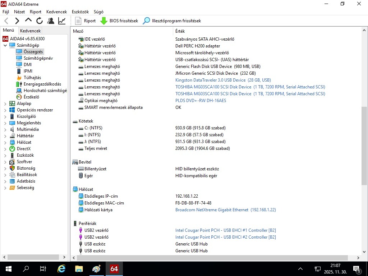Select AIDA64 v6.85.6300 root node
Viewport: 368px width, 276px height.
[27, 39]
